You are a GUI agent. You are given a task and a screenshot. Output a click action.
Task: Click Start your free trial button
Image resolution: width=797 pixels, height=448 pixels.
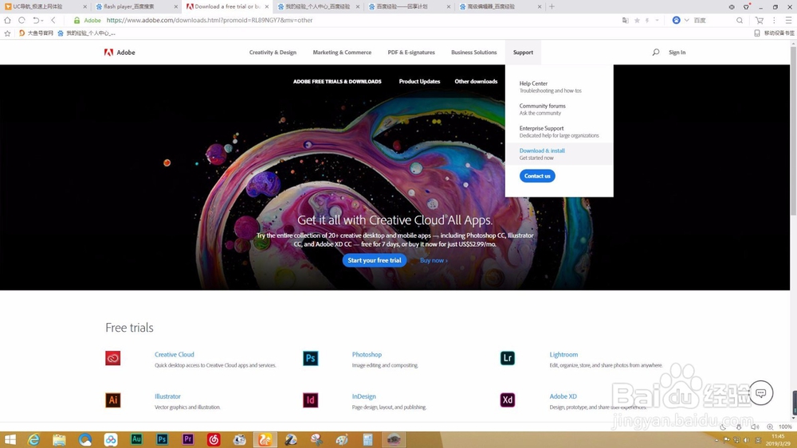[x=375, y=260]
